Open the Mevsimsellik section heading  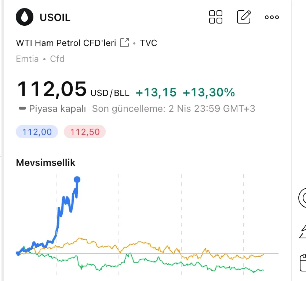[45, 163]
